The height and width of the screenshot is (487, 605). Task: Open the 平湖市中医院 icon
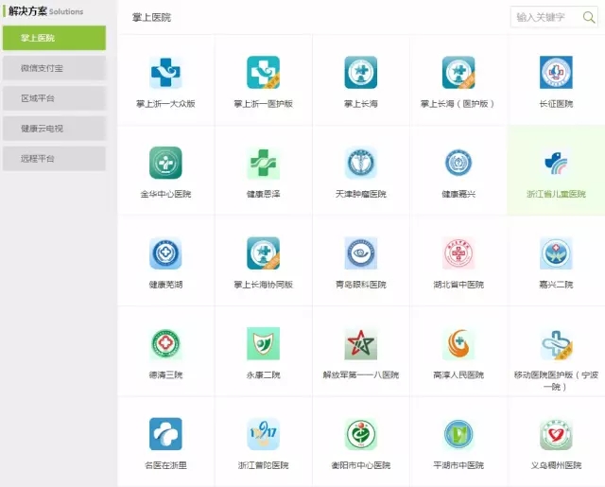(458, 434)
